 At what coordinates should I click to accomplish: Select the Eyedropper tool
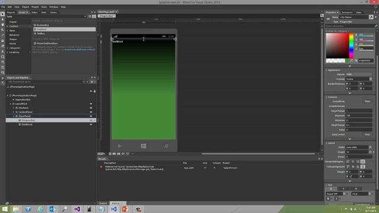(2, 35)
